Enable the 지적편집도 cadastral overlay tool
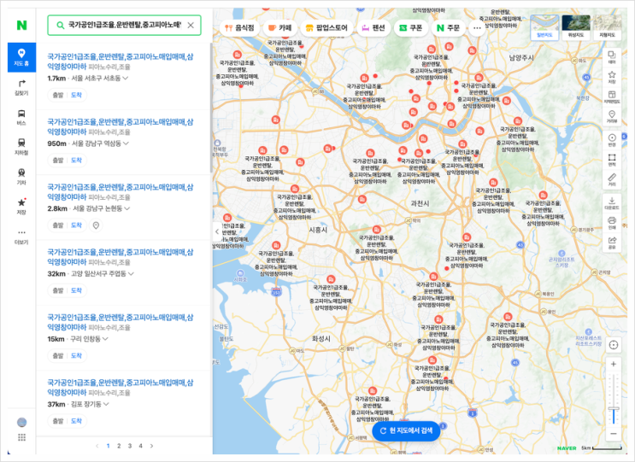The image size is (635, 462). [612, 96]
